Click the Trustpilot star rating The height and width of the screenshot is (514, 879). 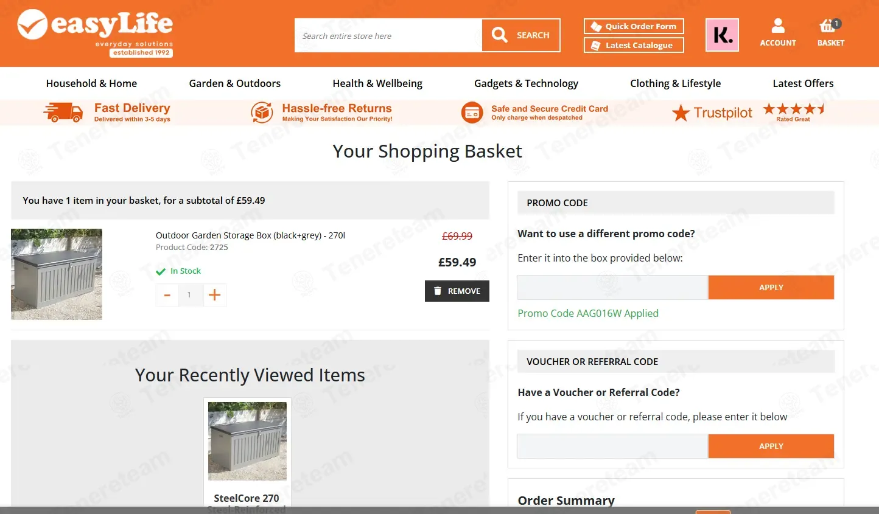(794, 109)
